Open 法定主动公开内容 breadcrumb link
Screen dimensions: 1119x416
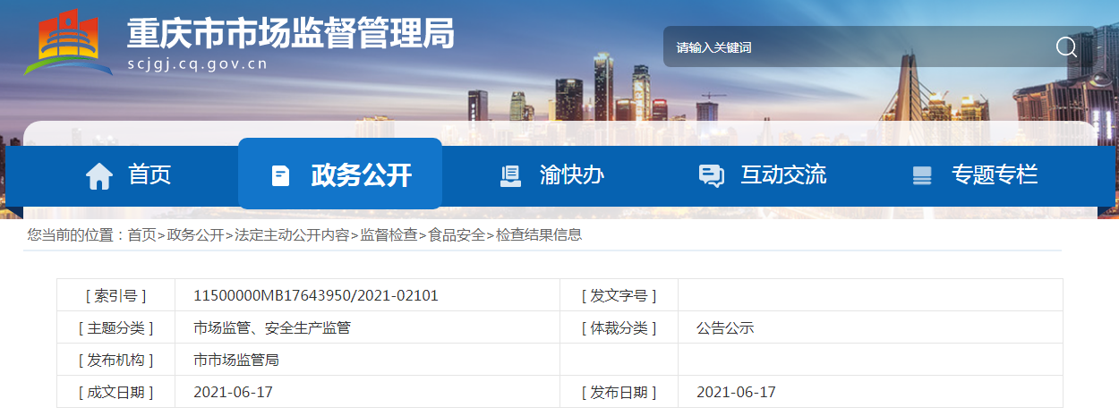point(292,234)
